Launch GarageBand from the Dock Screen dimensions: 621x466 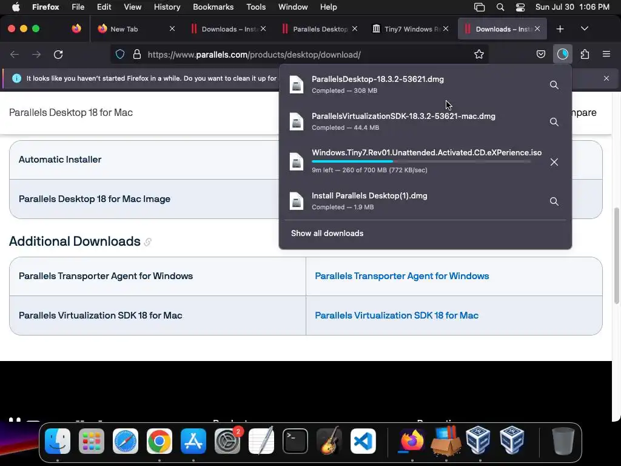329,441
